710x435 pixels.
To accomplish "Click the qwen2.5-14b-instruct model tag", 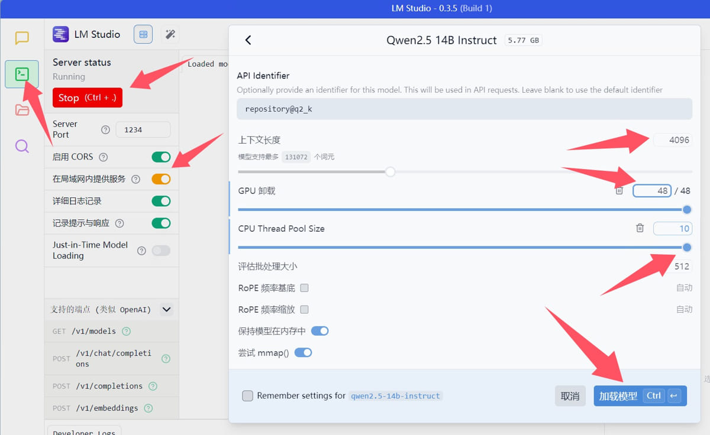I will tap(396, 396).
